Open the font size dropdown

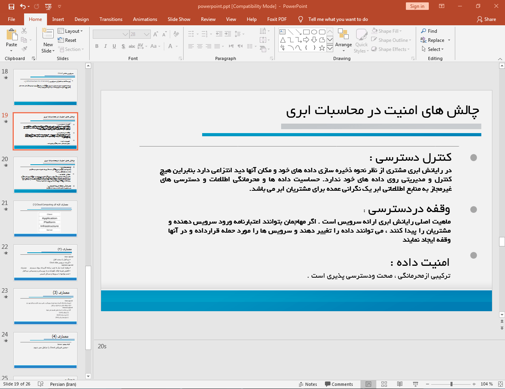tap(147, 34)
